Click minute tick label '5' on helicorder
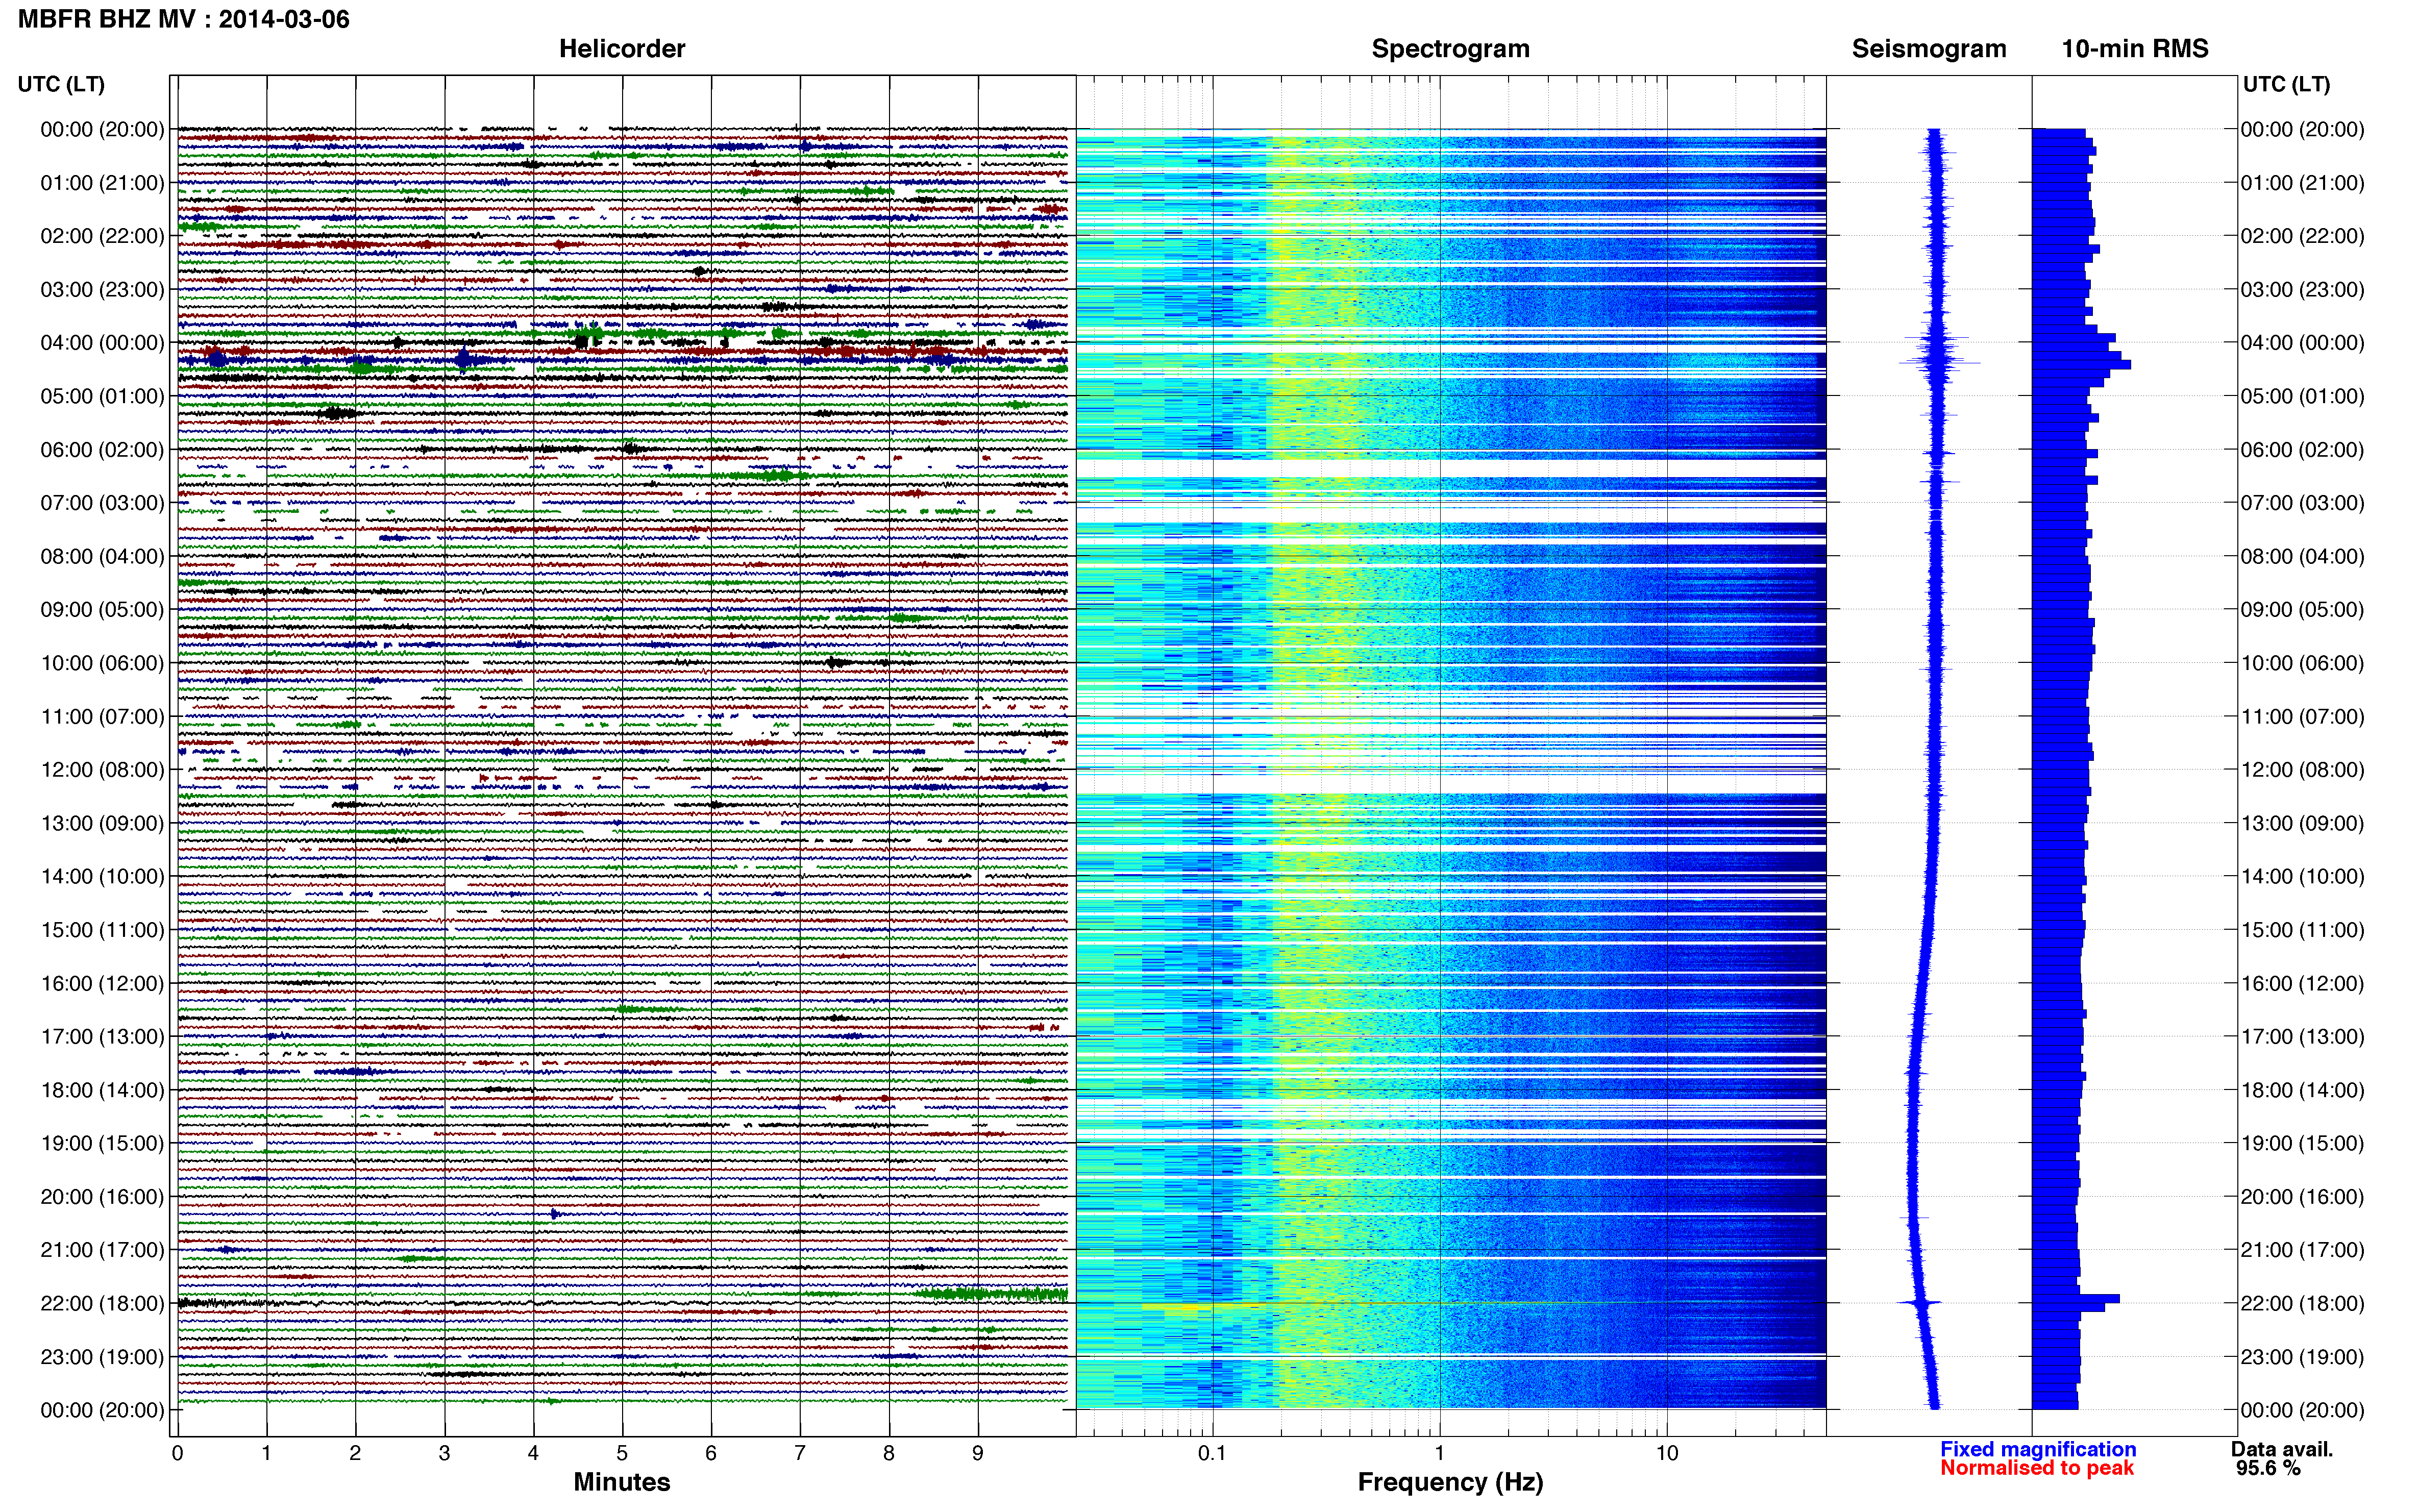The width and height of the screenshot is (2419, 1512). click(x=622, y=1453)
